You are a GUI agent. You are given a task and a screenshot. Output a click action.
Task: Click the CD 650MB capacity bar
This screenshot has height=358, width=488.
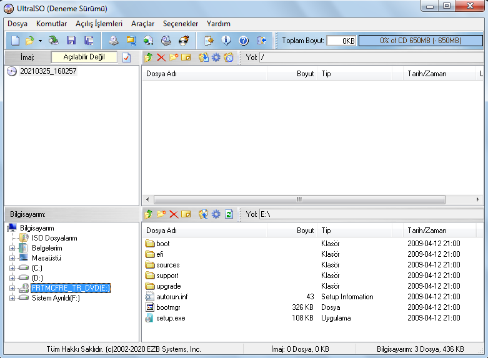pos(421,41)
